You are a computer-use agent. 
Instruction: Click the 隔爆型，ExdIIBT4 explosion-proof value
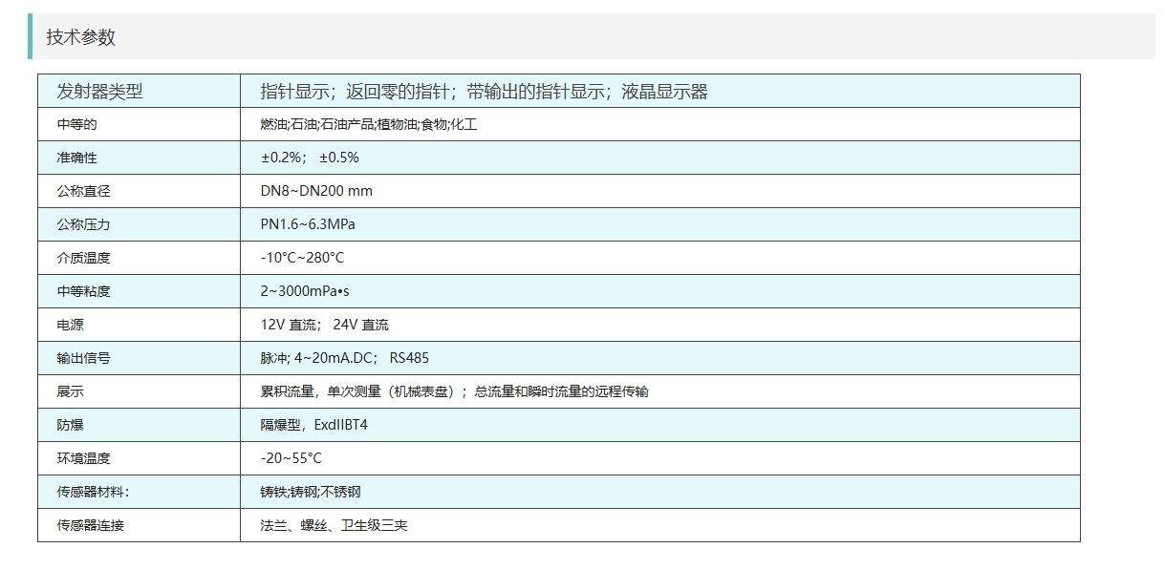point(313,425)
